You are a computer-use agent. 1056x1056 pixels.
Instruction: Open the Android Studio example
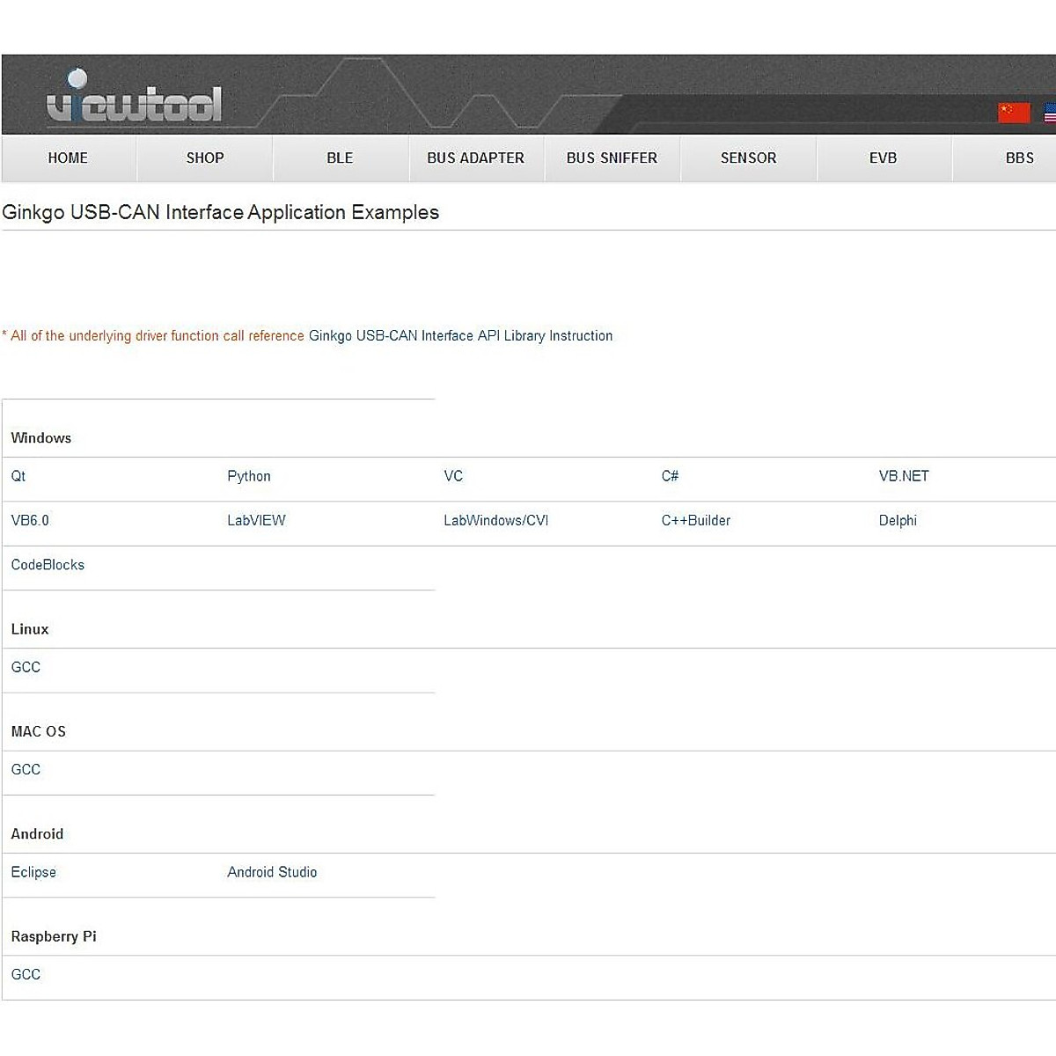click(272, 872)
